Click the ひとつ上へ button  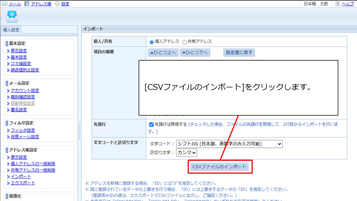point(163,53)
